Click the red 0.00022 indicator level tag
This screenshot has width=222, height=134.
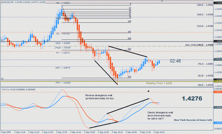click(x=218, y=92)
